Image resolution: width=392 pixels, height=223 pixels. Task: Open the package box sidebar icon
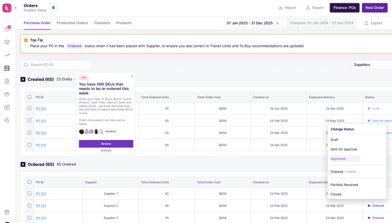tap(7, 94)
